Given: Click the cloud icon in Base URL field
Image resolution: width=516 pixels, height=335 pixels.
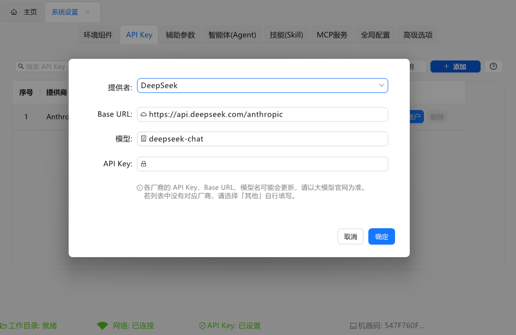Looking at the screenshot, I should click(144, 114).
